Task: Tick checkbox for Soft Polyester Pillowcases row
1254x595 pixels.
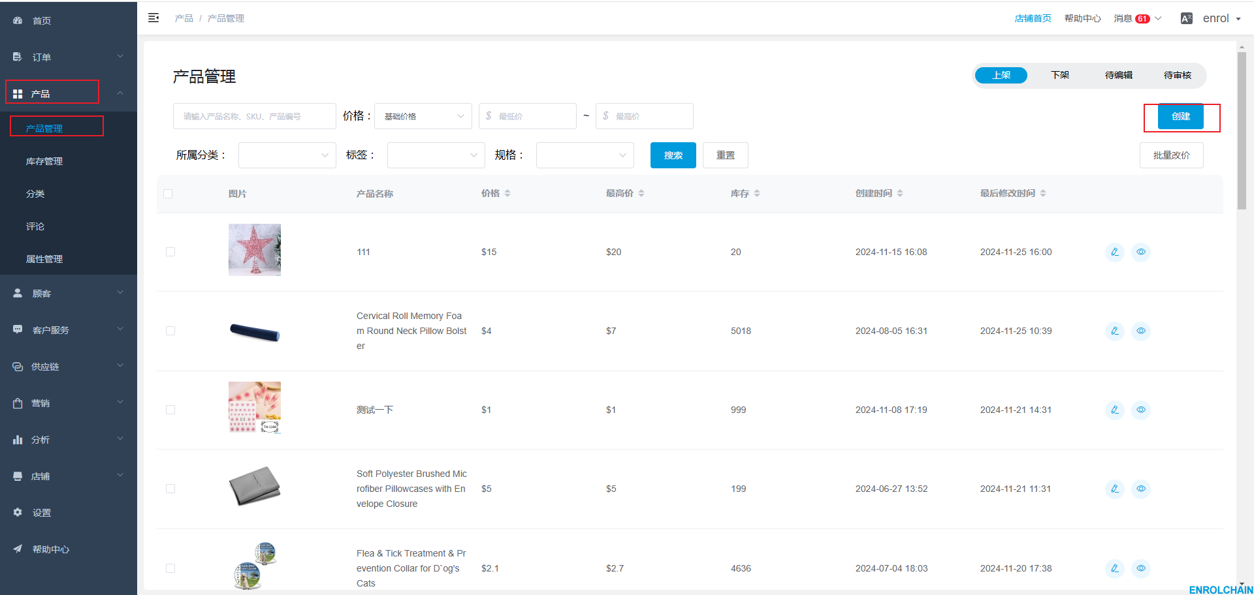Action: [170, 489]
